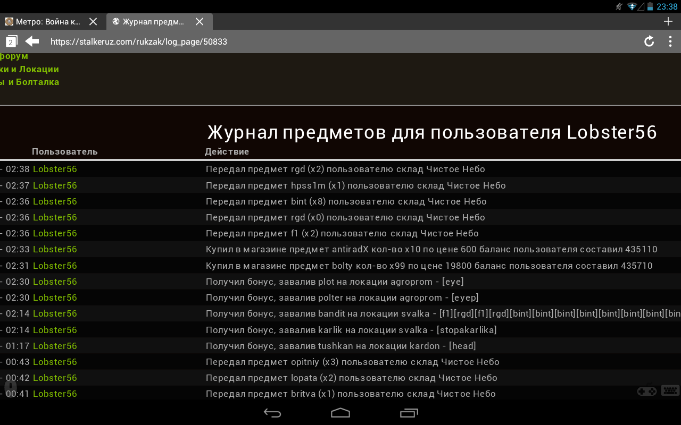
Task: Click the Lobster56 username in the first row
Action: click(x=55, y=169)
